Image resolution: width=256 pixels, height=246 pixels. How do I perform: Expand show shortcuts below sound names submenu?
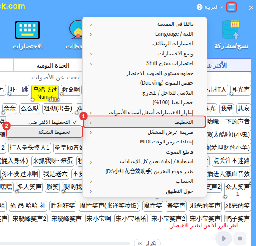[145, 113]
